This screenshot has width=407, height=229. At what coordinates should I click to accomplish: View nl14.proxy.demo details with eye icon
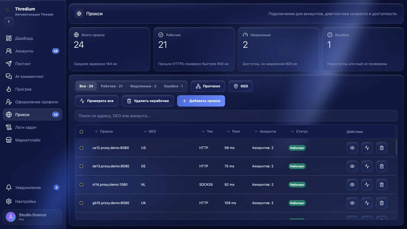(x=352, y=184)
